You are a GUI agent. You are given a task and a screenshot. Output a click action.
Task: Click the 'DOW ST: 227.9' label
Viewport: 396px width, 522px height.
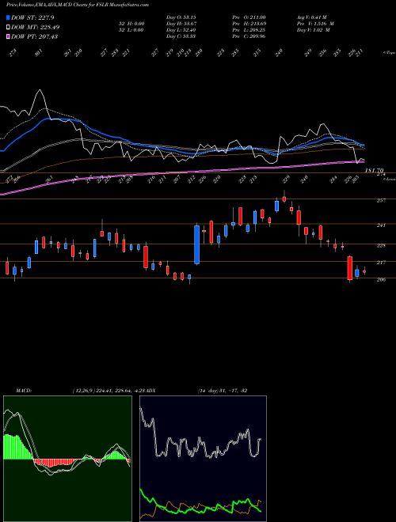(x=32, y=17)
